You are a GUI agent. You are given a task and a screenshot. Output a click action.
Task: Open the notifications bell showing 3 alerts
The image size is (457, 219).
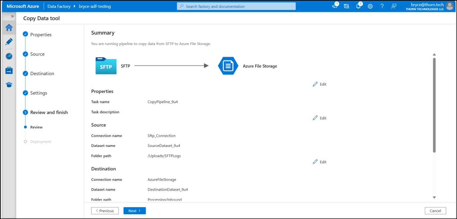tap(358, 6)
